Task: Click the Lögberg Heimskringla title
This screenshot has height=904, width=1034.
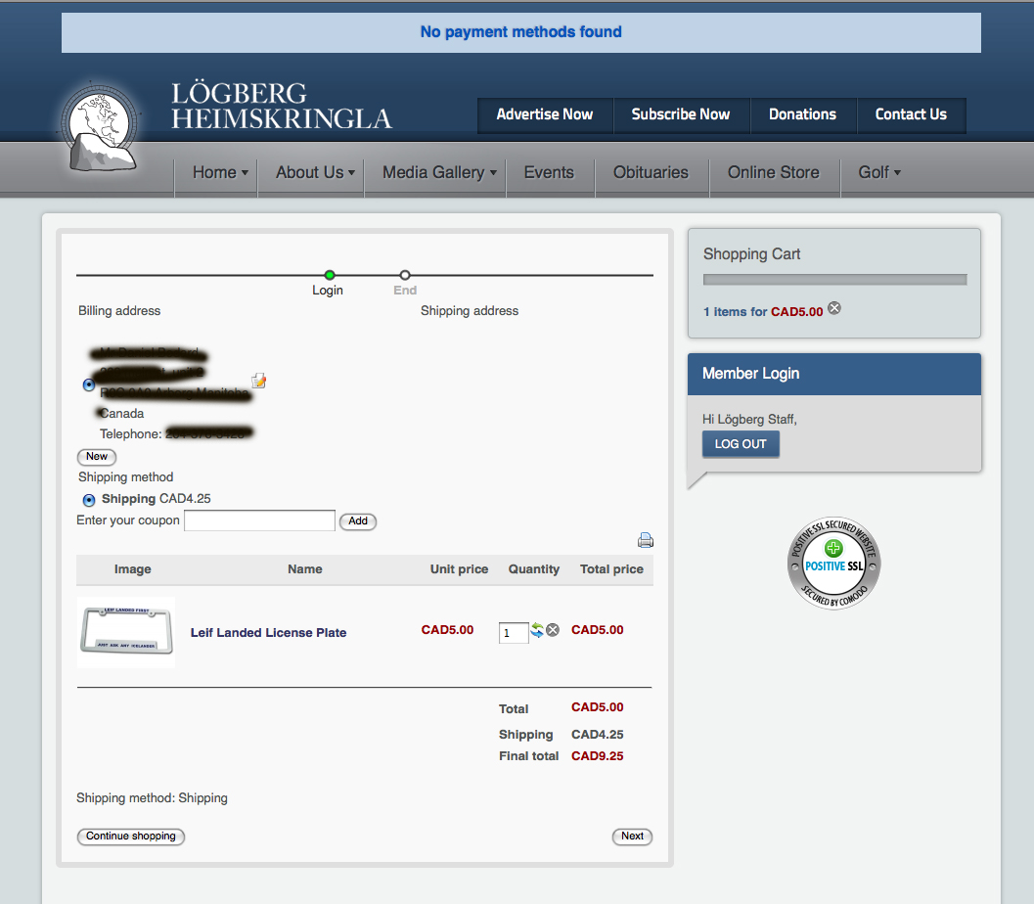Action: click(x=282, y=107)
